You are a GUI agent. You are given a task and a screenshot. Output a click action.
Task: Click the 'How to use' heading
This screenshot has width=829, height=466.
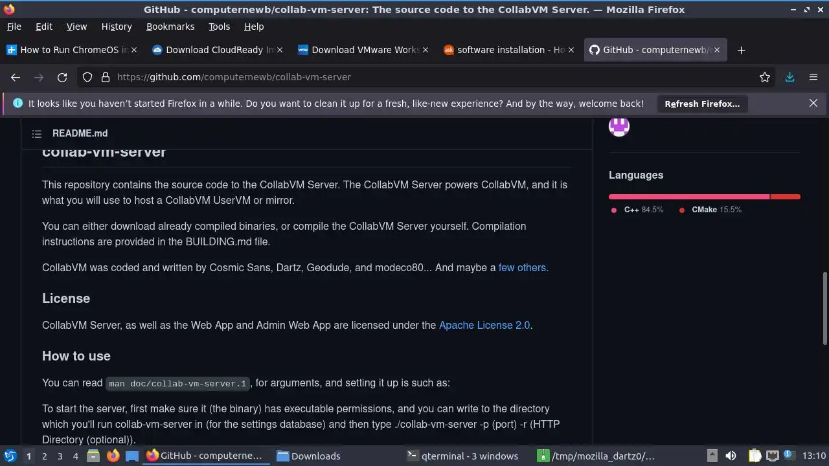(x=76, y=356)
